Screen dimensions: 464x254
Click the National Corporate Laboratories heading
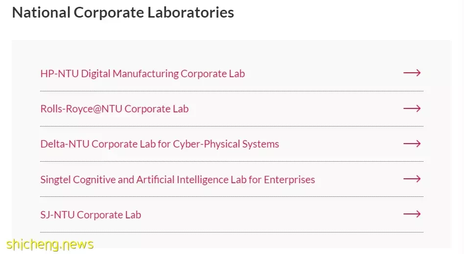pos(123,12)
